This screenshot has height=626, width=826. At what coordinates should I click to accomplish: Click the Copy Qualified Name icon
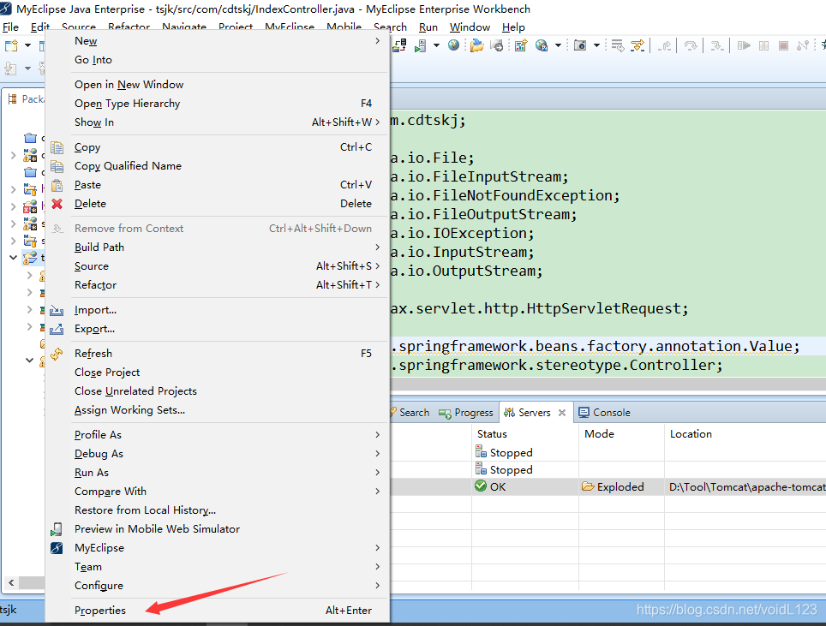(57, 166)
